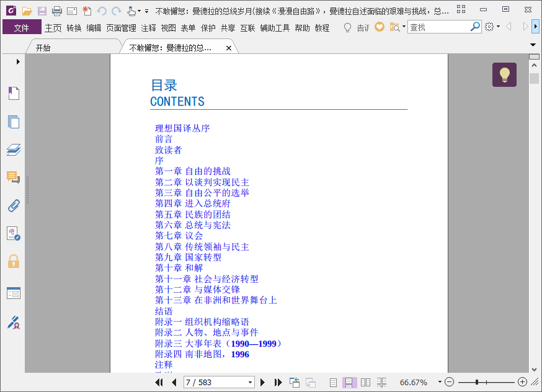Open the layers panel in sidebar

coord(14,149)
